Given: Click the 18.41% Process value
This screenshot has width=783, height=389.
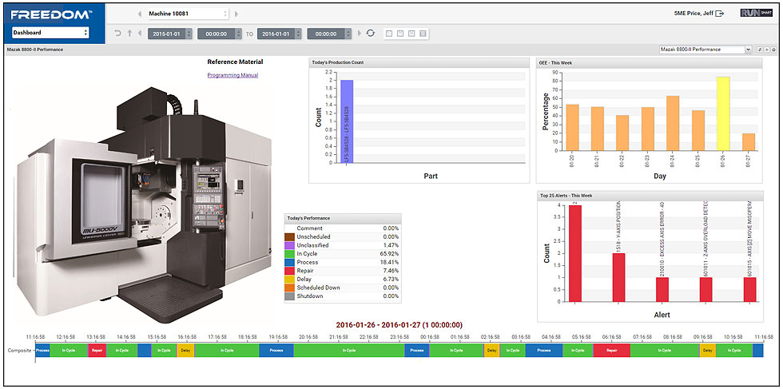Looking at the screenshot, I should (390, 262).
